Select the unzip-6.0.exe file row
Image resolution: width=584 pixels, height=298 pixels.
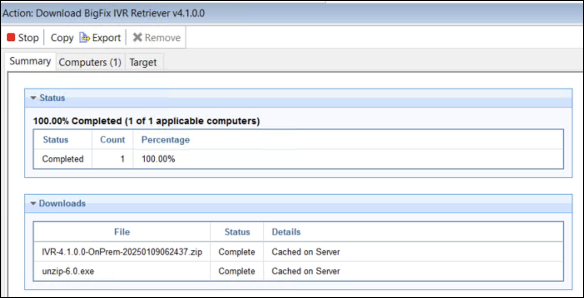(298, 271)
